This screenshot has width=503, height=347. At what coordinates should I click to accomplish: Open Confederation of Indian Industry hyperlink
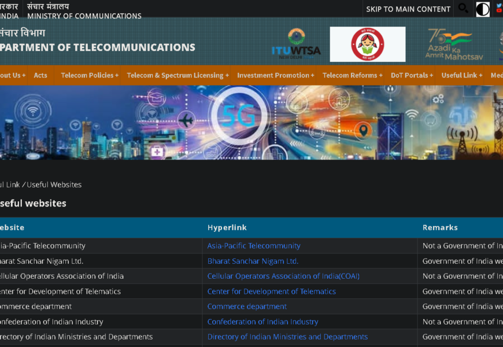262,322
